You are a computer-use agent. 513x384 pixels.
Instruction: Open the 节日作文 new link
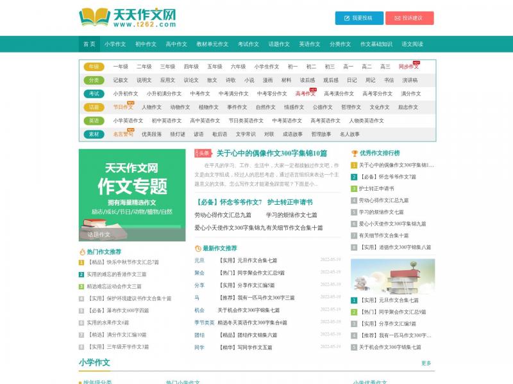click(123, 107)
